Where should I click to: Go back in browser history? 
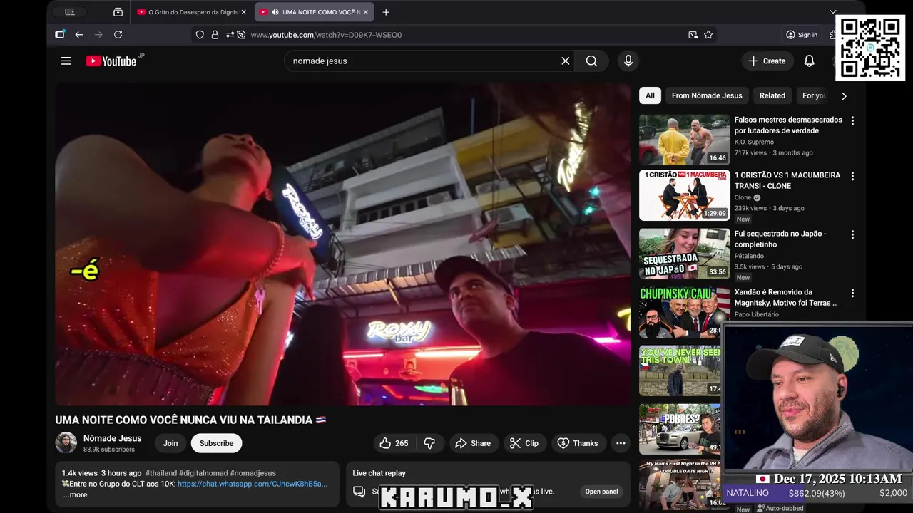click(79, 35)
